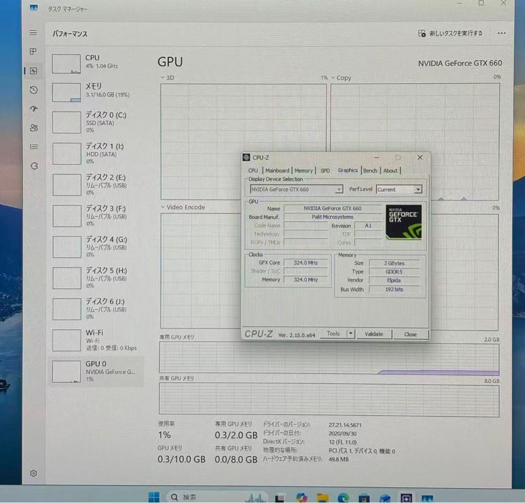Select Disk 5 (H:) removable entry
The image size is (525, 503).
[97, 277]
